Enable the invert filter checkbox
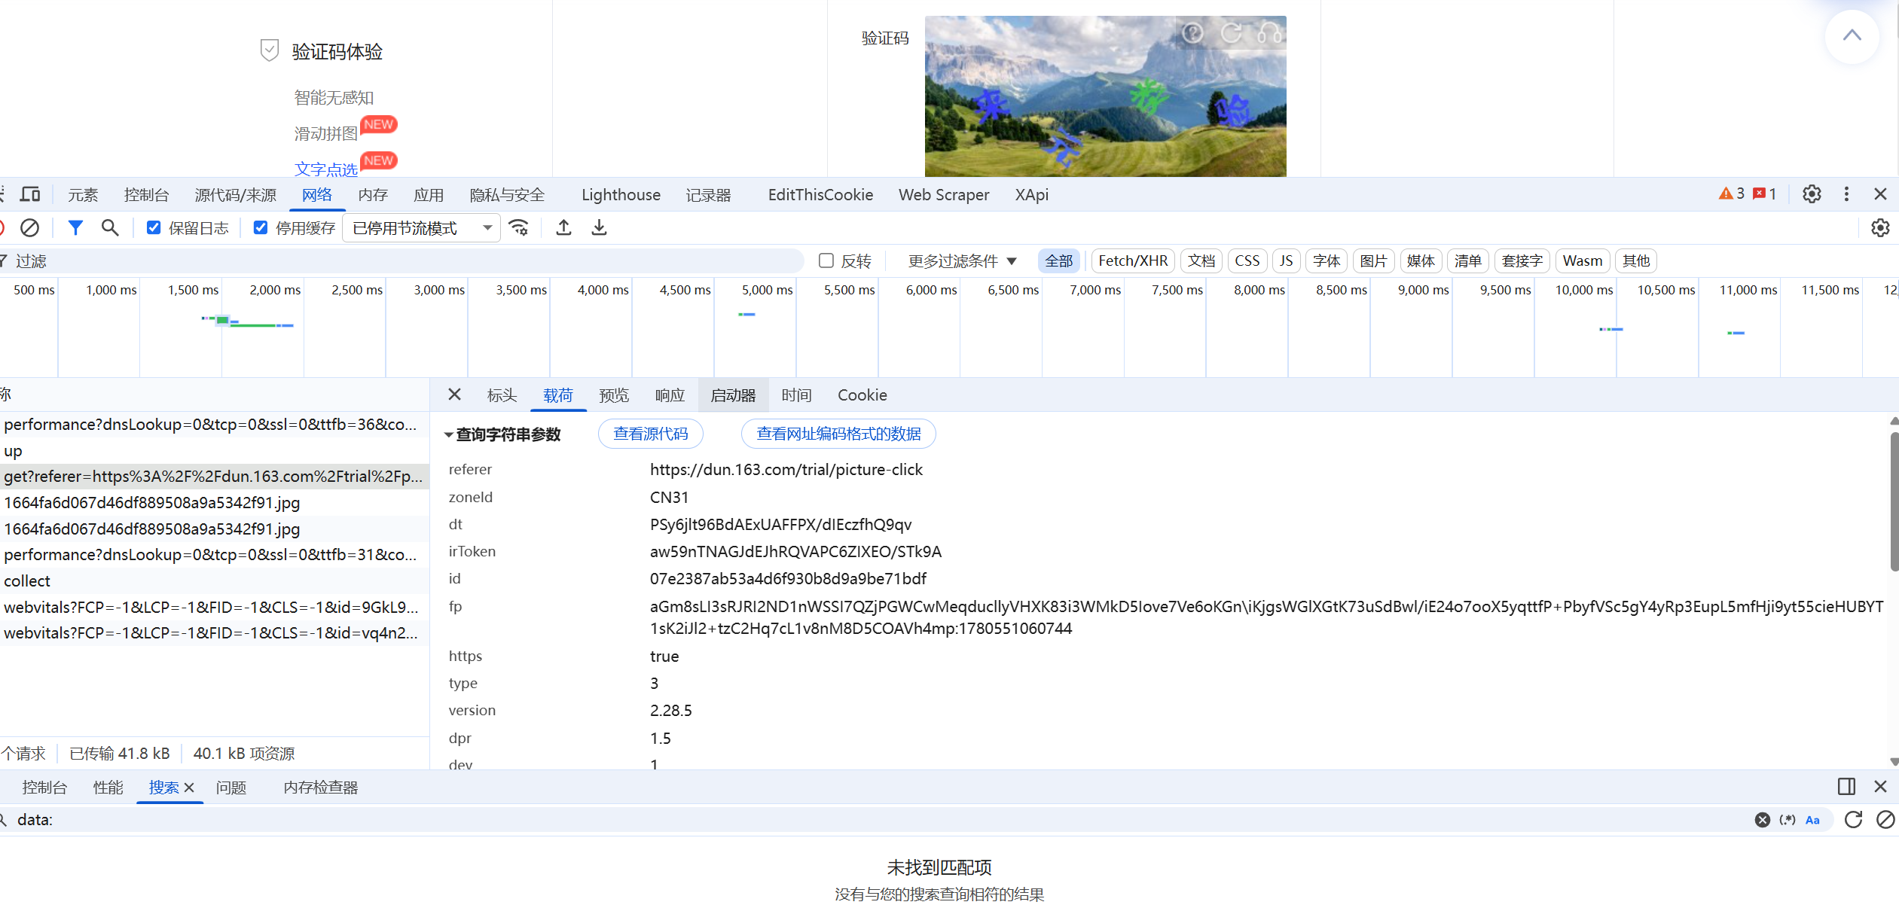1899x911 pixels. coord(826,261)
